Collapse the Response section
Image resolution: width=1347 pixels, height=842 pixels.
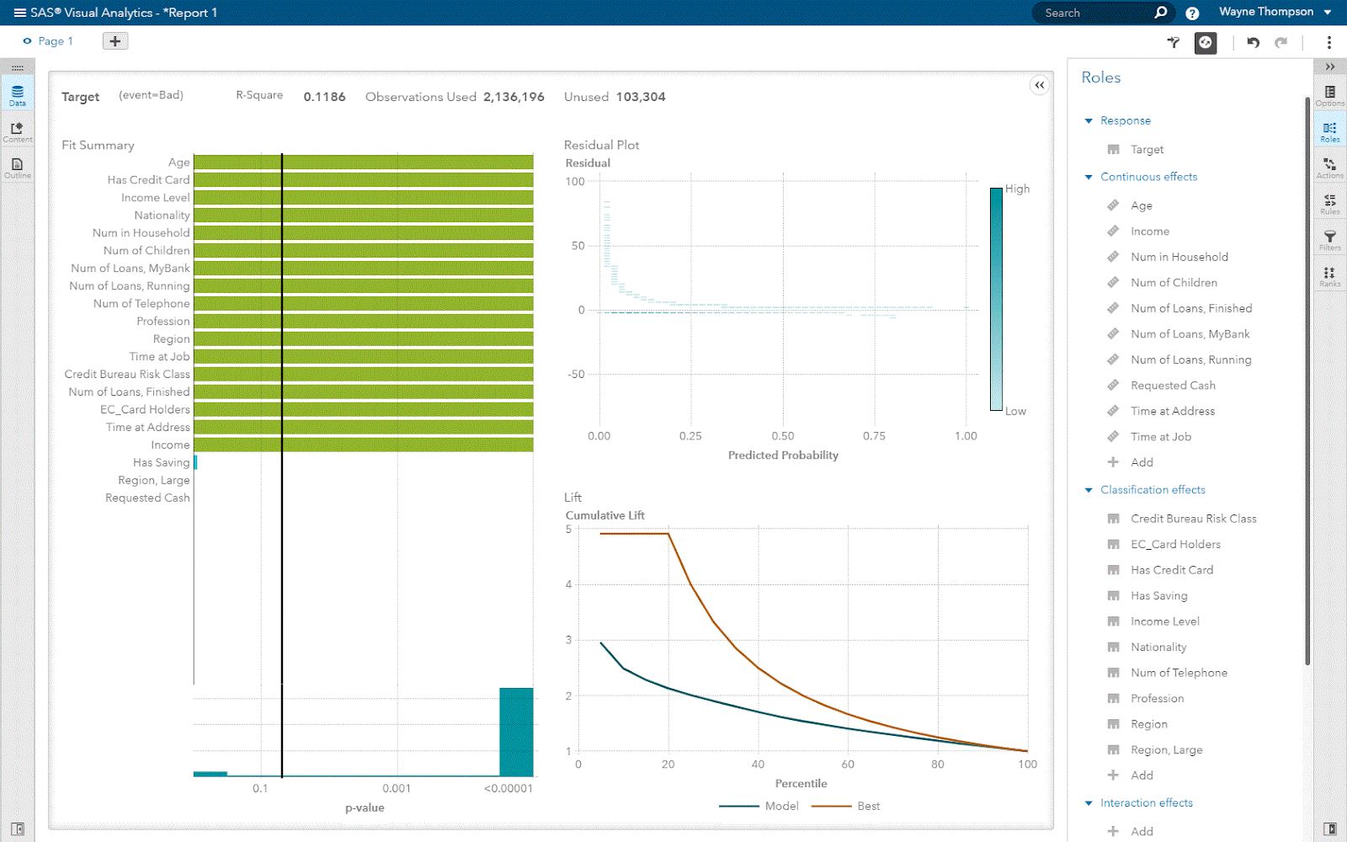[1089, 120]
